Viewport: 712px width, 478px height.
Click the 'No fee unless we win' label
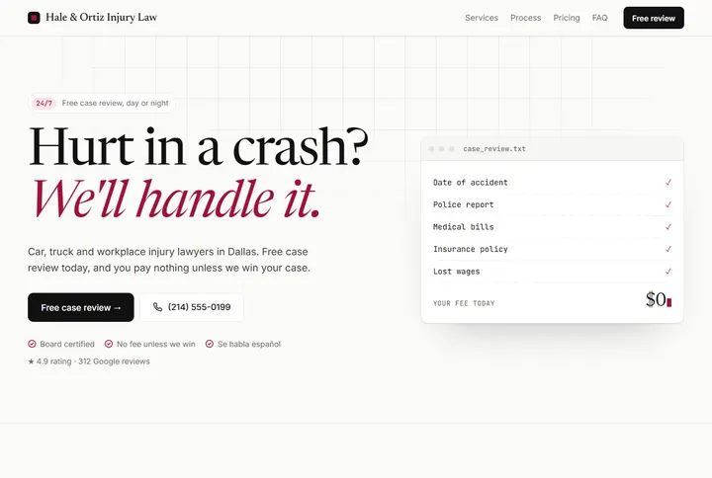click(x=156, y=344)
